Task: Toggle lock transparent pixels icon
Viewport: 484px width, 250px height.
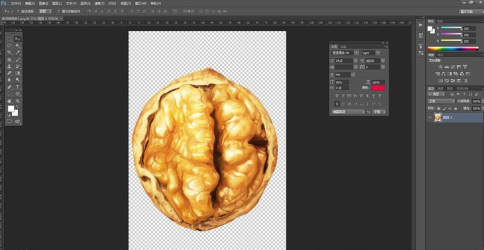Action: tap(438, 109)
